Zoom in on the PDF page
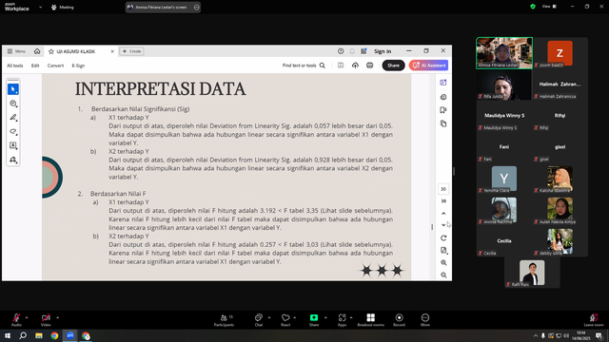Viewport: 609px width, 342px height. 443,262
